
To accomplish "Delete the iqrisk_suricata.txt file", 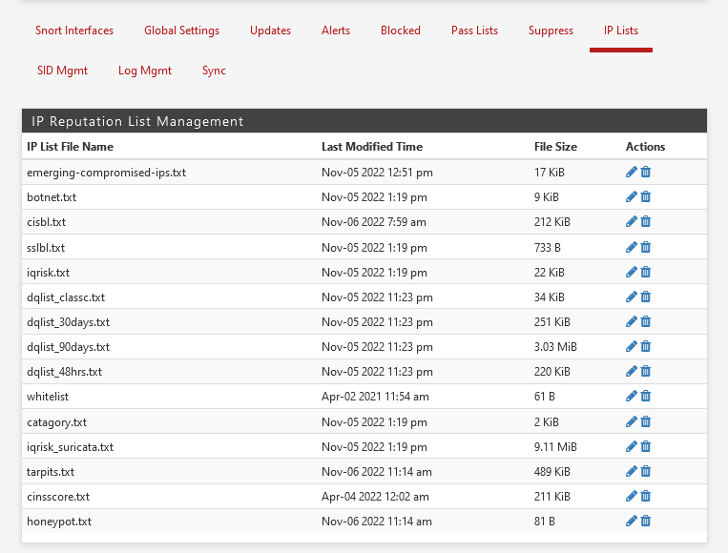I will click(645, 447).
